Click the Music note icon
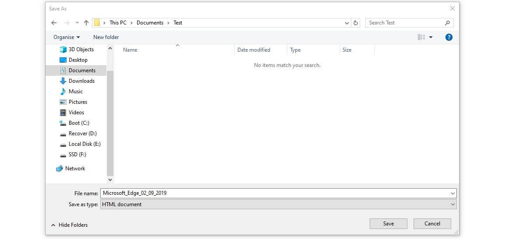Image resolution: width=509 pixels, height=239 pixels. [63, 91]
